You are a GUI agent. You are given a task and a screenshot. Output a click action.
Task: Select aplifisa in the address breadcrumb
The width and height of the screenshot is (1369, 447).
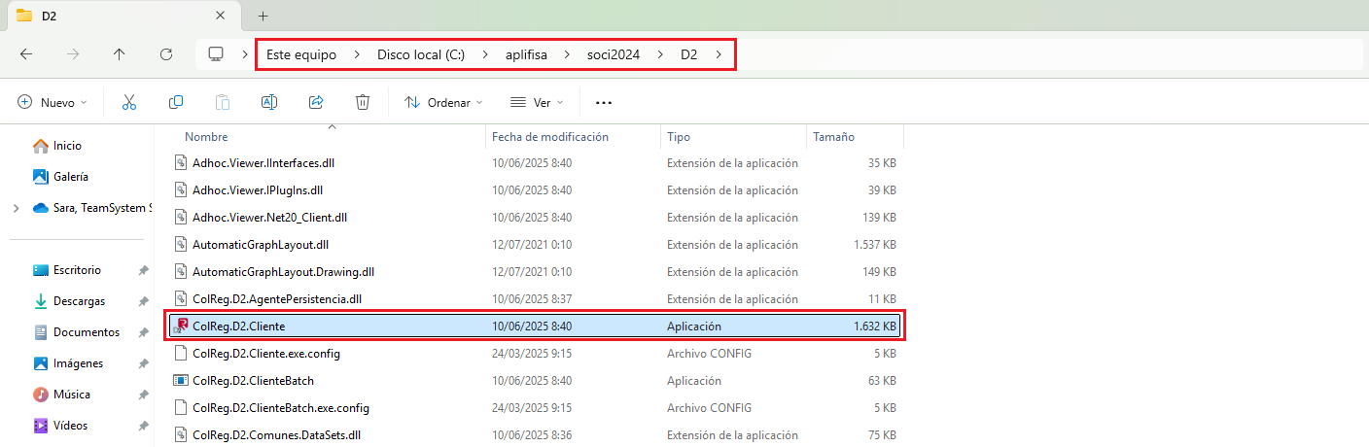(x=526, y=54)
